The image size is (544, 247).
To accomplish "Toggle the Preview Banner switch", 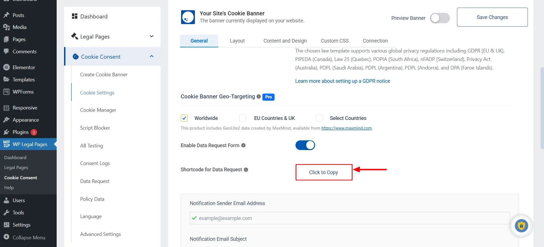I will click(x=440, y=18).
